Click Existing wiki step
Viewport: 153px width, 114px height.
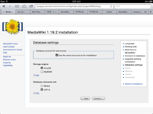(x=131, y=47)
